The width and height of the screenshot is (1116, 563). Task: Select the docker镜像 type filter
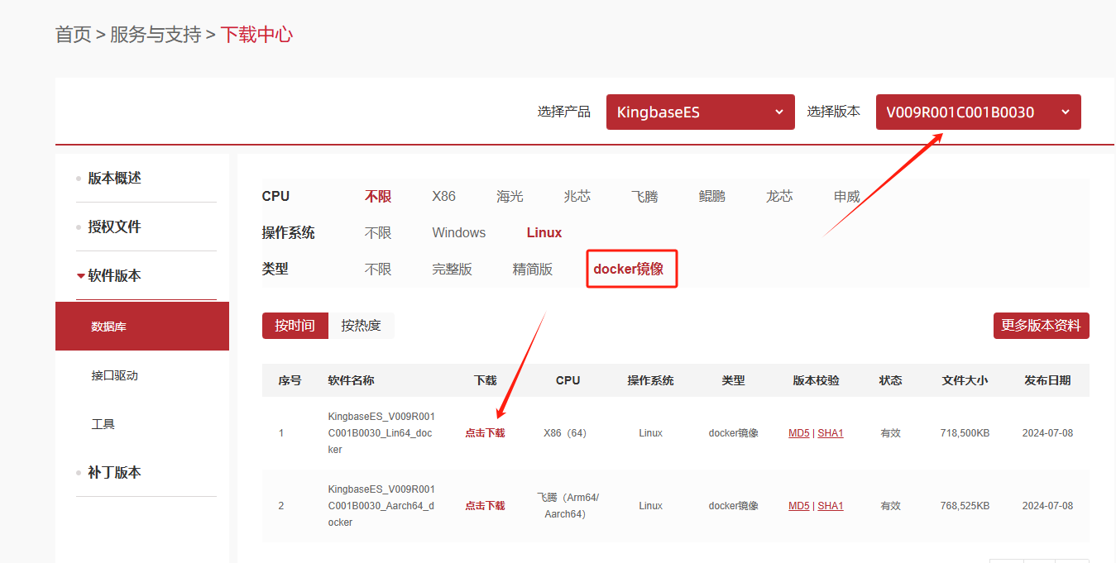click(x=629, y=270)
